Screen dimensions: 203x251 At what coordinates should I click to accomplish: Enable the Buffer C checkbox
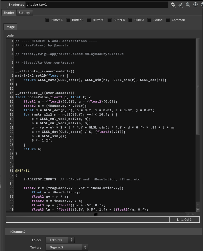[x=89, y=20]
